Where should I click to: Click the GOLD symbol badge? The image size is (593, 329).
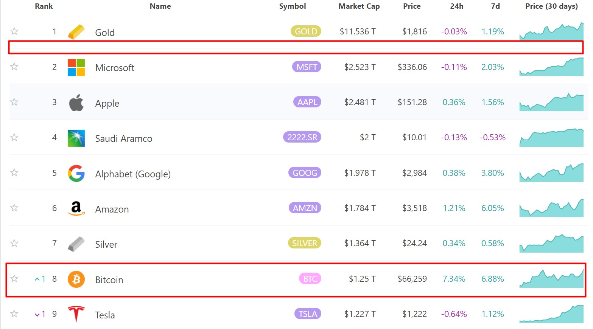[306, 31]
